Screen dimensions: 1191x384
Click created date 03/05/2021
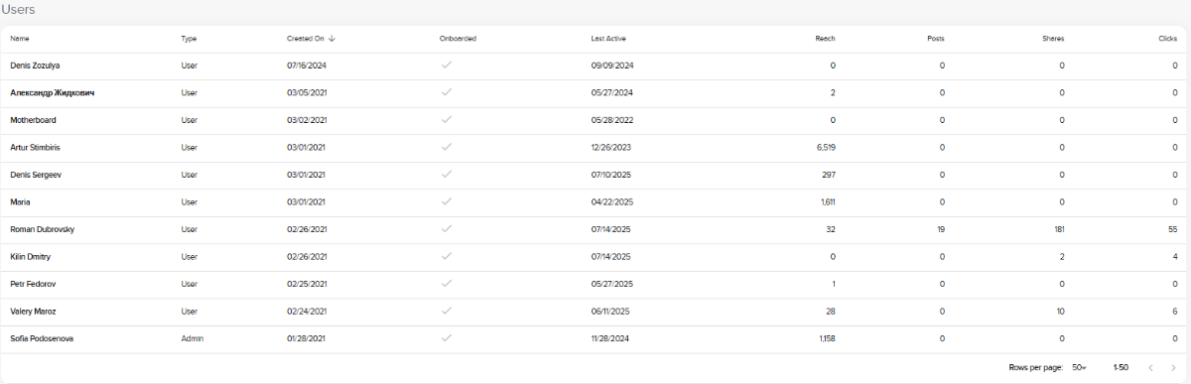(x=307, y=93)
